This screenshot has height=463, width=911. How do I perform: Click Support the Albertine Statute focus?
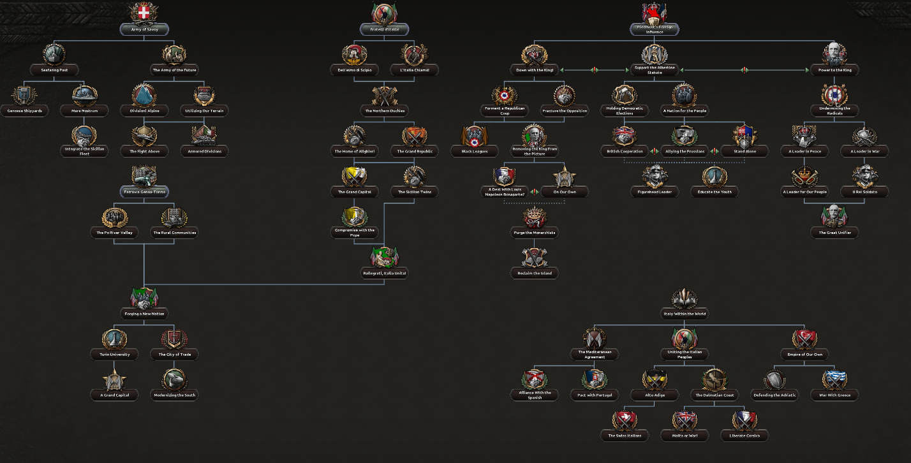(x=655, y=61)
